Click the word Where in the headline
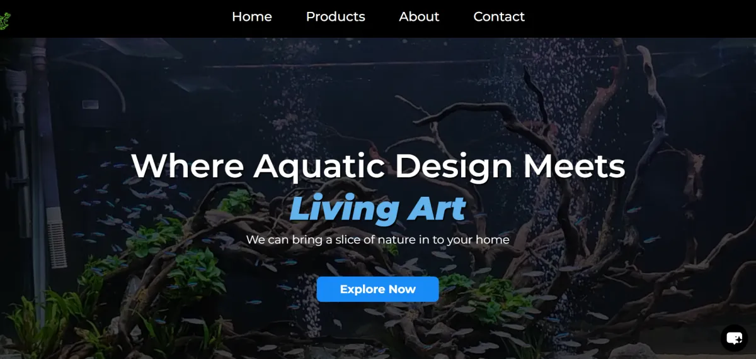The width and height of the screenshot is (756, 359). click(x=188, y=166)
